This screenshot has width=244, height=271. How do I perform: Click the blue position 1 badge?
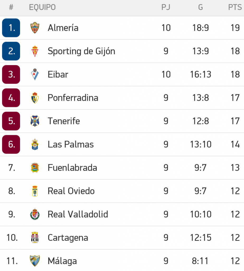[x=11, y=28]
